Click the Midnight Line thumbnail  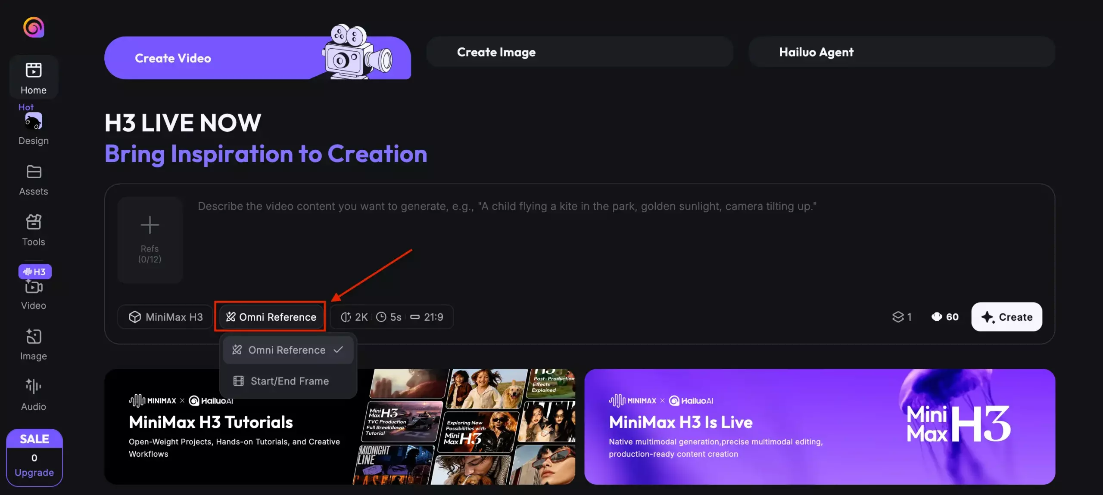pyautogui.click(x=393, y=465)
